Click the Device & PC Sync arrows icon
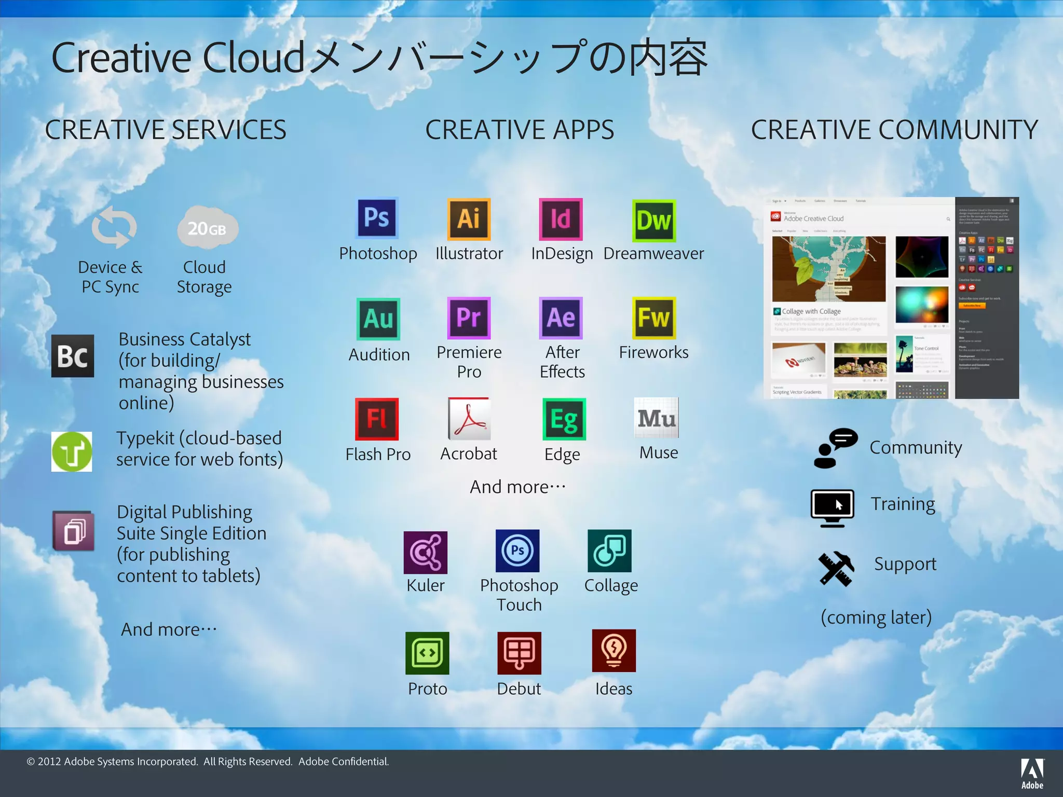Viewport: 1063px width, 797px height. tap(114, 227)
